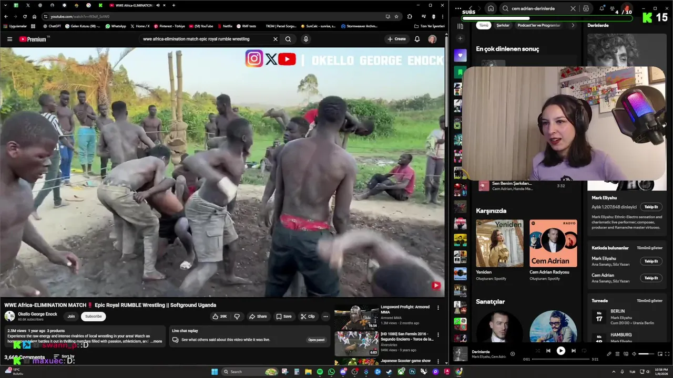
Task: Toggle Spotify repeat
Action: tap(585, 351)
